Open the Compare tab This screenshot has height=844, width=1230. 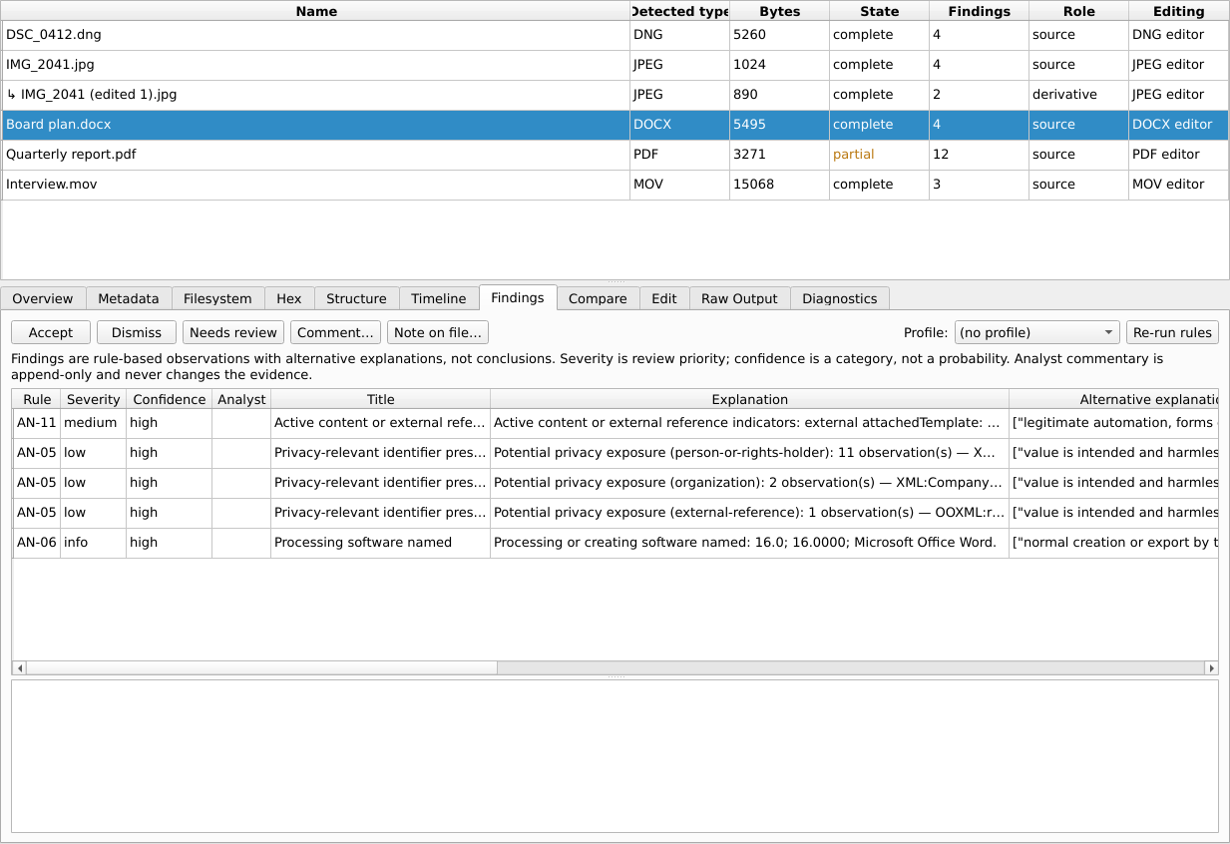pos(598,298)
